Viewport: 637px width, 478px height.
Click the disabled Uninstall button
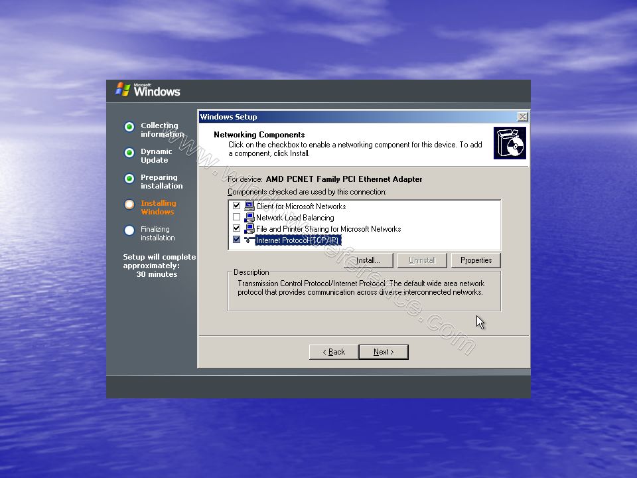click(422, 260)
